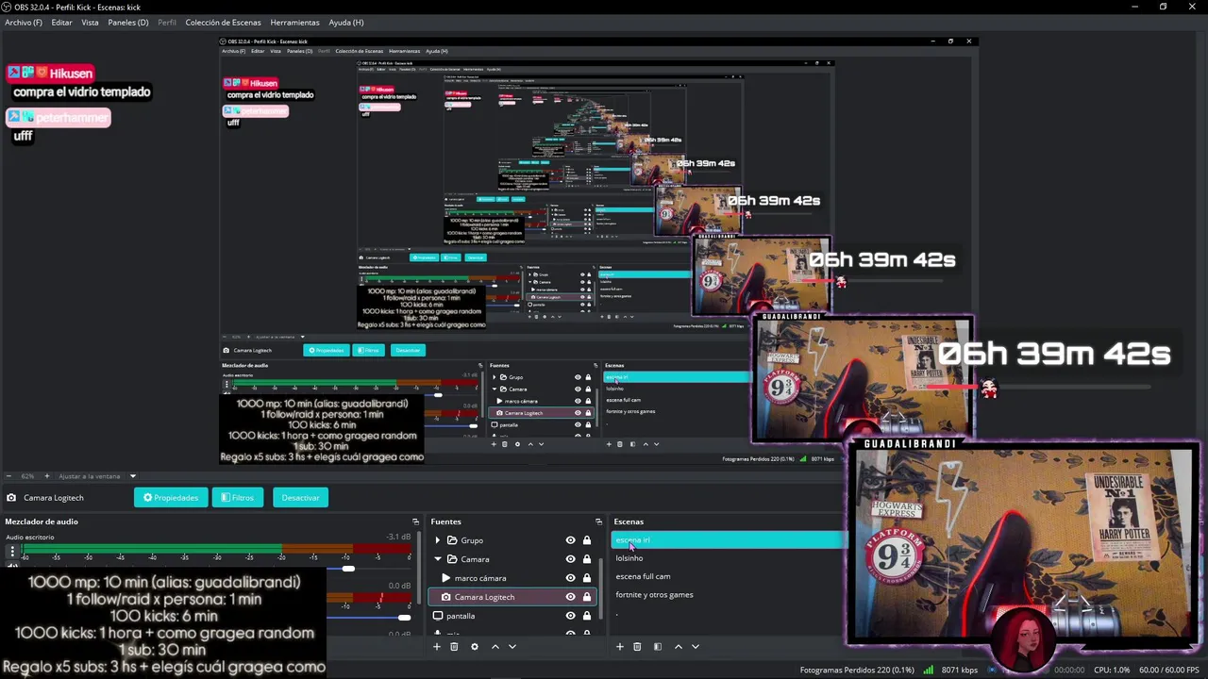Open the Ajustar a la ventana dropdown arrow
1208x679 pixels.
(x=133, y=476)
